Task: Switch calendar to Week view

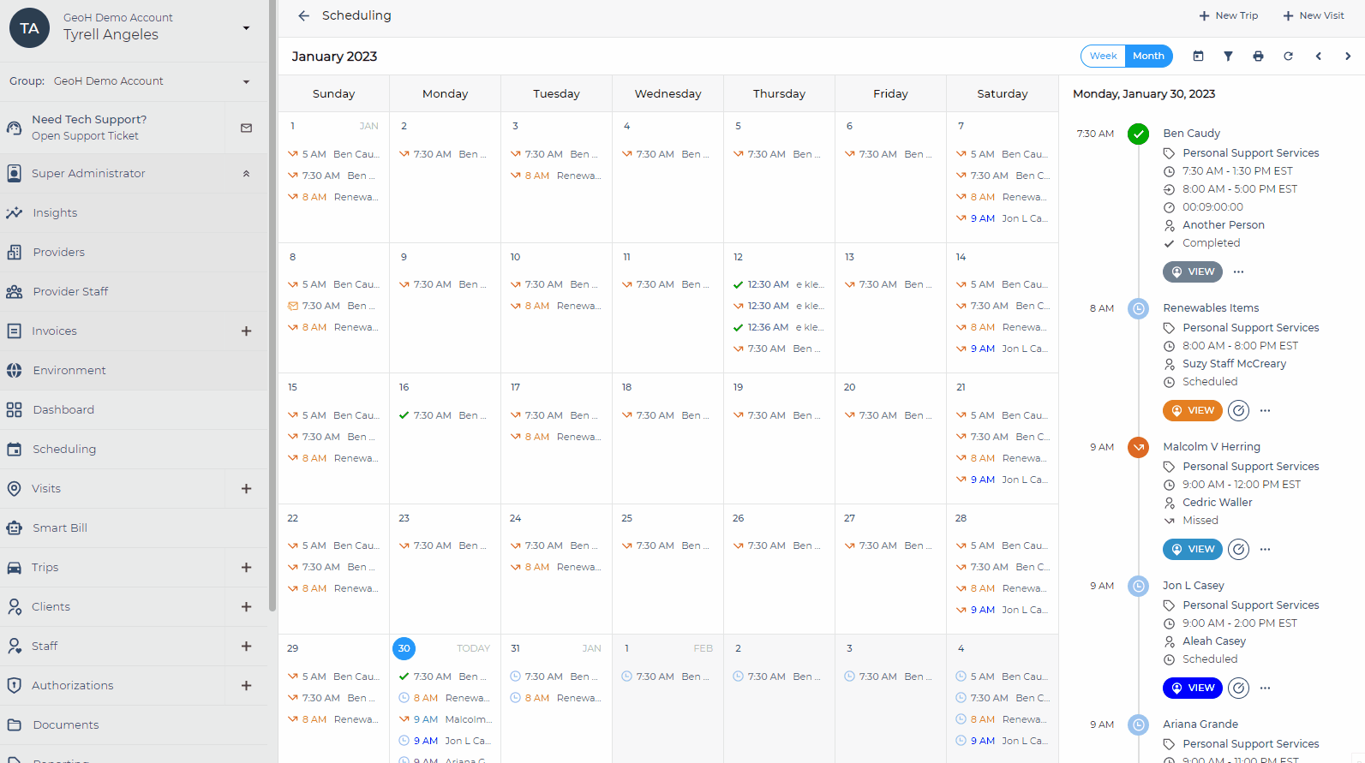Action: 1103,57
